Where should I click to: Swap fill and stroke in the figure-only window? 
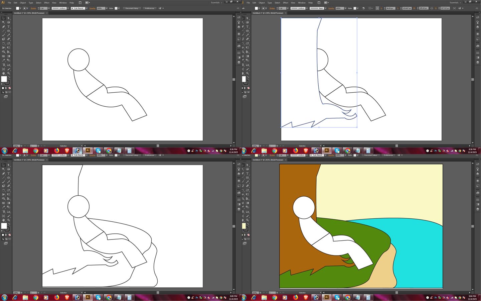coord(9,77)
